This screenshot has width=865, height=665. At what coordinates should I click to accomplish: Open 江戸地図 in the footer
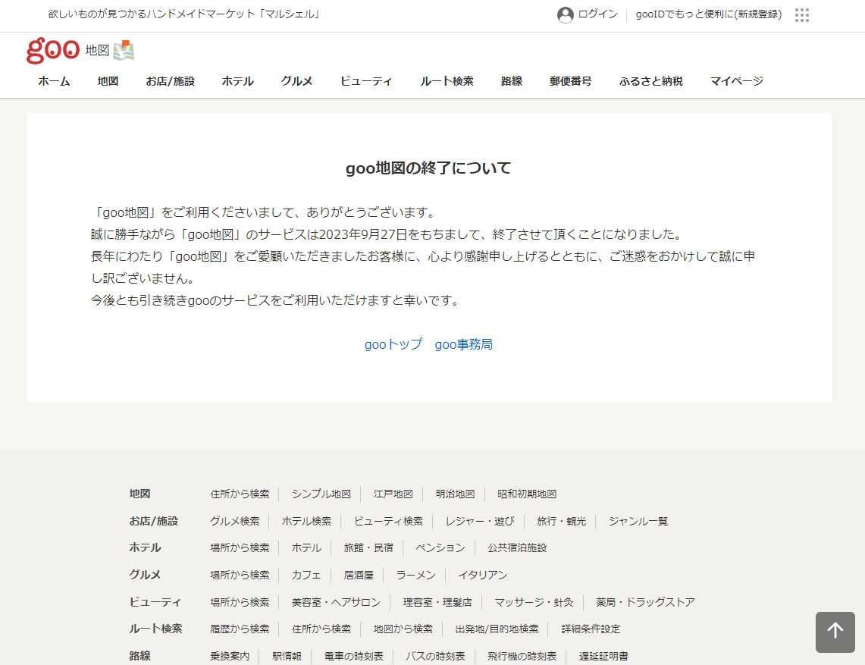click(391, 494)
